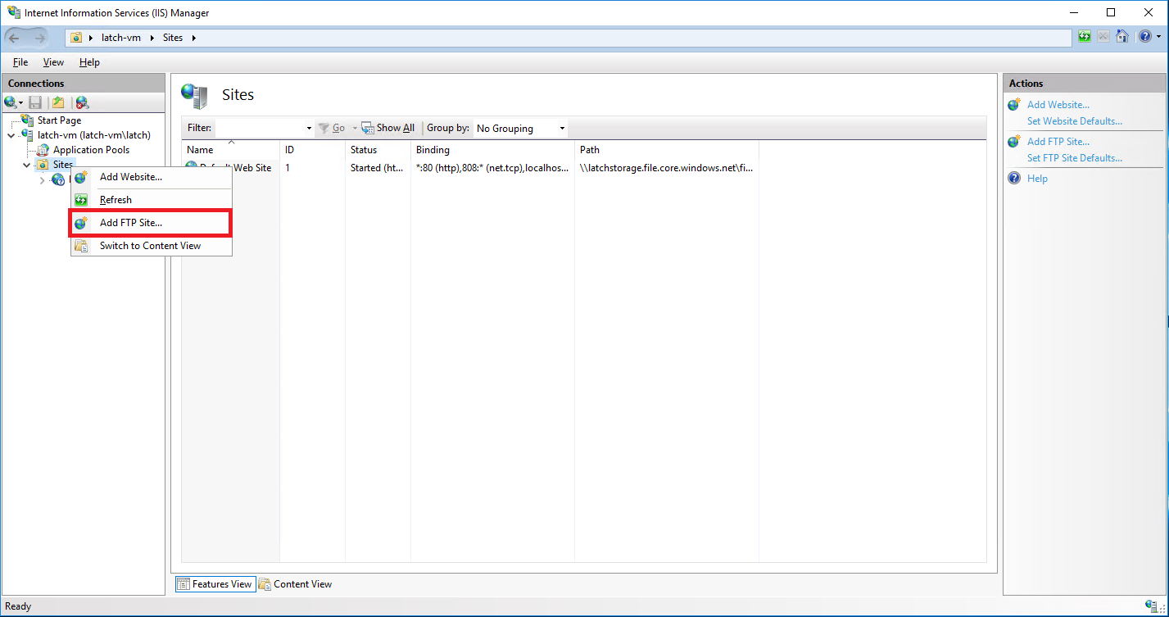Click the latch-vm breadcrumb in address bar
1169x617 pixels.
[121, 38]
